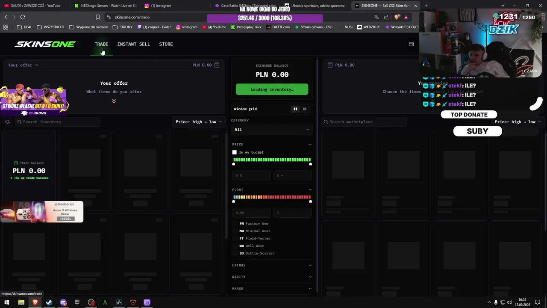This screenshot has width=547, height=308.
Task: Open Steam from the taskbar
Action: coord(49,302)
